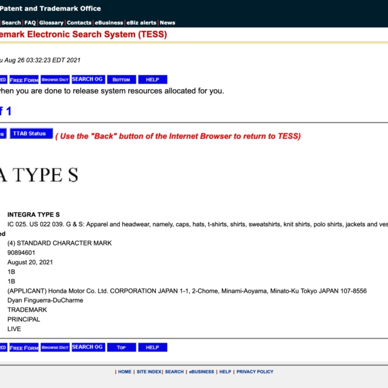Image resolution: width=388 pixels, height=388 pixels.
Task: Go to Contacts in the top navigation
Action: 79,22
